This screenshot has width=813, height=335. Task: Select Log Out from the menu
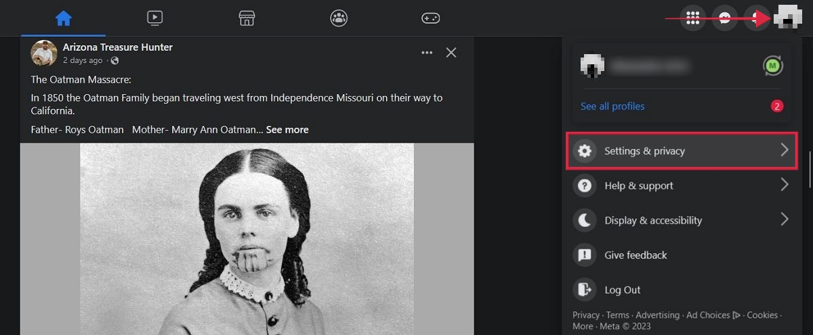(x=680, y=290)
